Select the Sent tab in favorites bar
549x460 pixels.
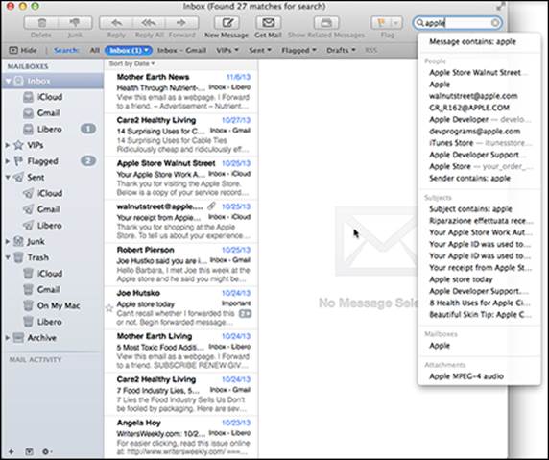(260, 51)
